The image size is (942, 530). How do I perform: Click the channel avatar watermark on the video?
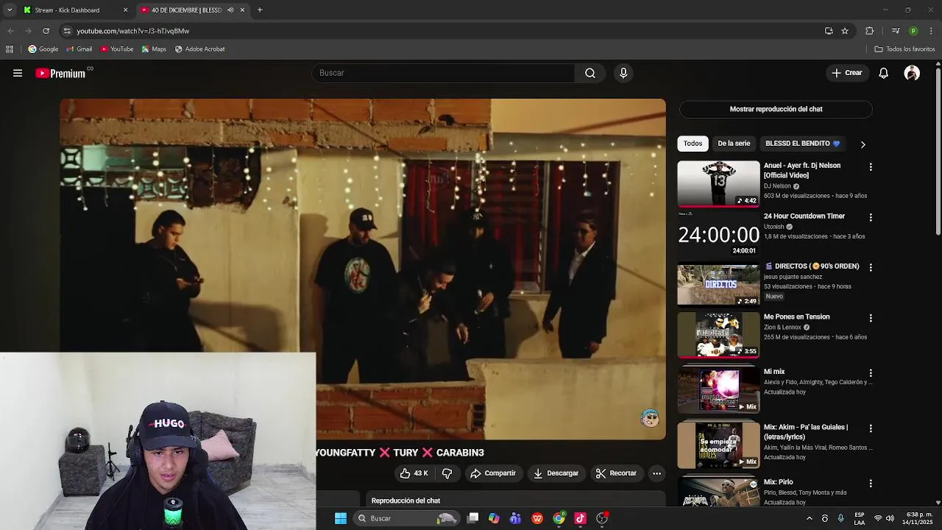click(x=650, y=418)
